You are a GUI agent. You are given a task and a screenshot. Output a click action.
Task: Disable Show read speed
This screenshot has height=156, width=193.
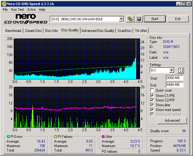click(x=152, y=110)
